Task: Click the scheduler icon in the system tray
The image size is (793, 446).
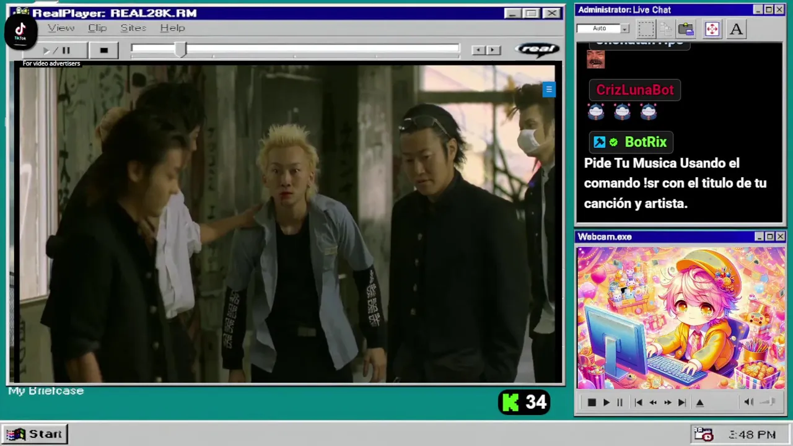Action: (703, 434)
